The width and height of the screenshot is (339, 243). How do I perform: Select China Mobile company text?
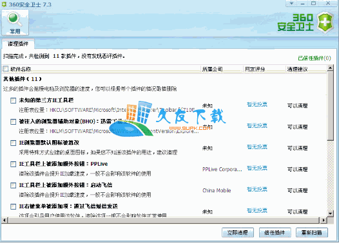click(x=217, y=190)
